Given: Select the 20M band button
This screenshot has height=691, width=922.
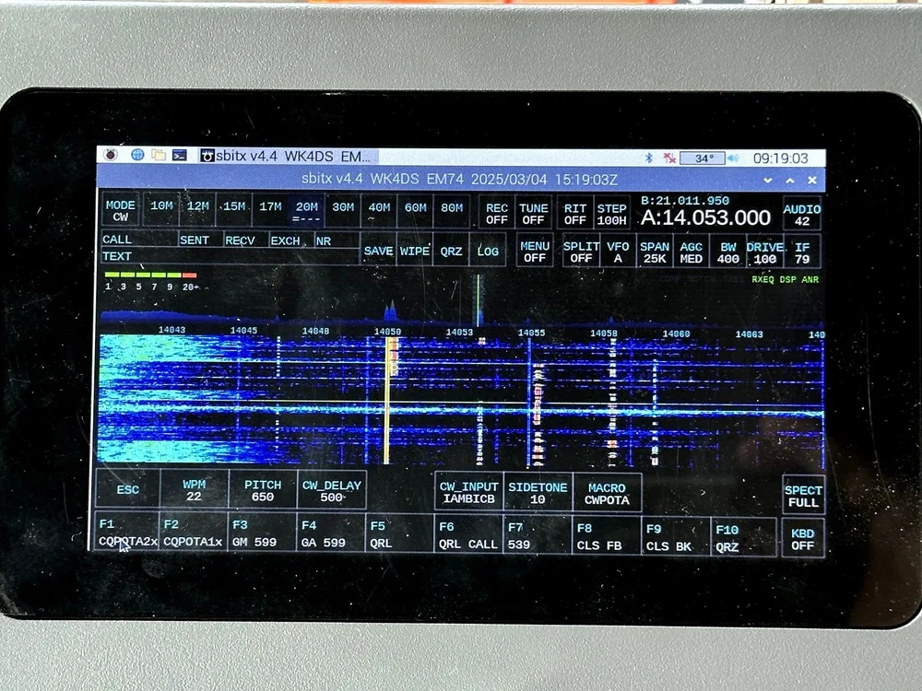Looking at the screenshot, I should tap(306, 211).
